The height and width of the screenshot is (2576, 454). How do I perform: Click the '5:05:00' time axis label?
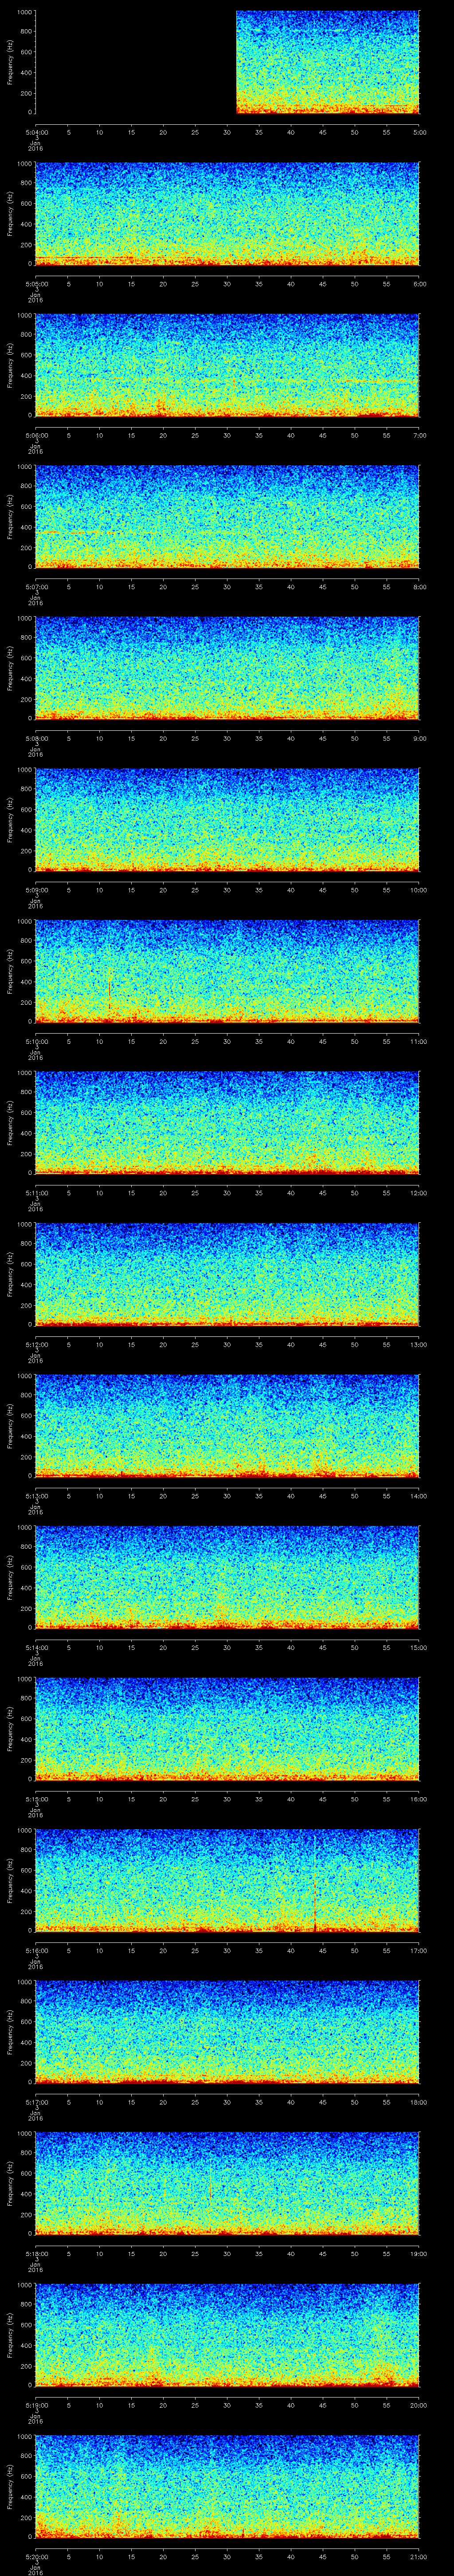[36, 284]
